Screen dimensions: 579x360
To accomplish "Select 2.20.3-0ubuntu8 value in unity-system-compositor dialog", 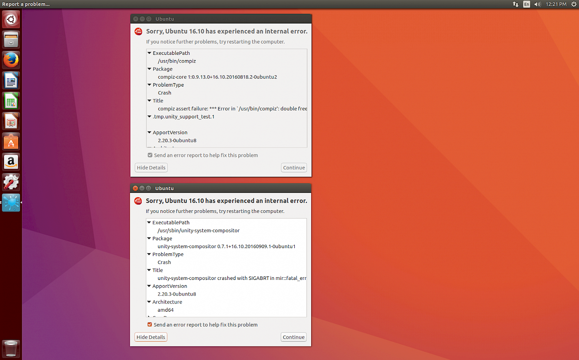I will 176,294.
